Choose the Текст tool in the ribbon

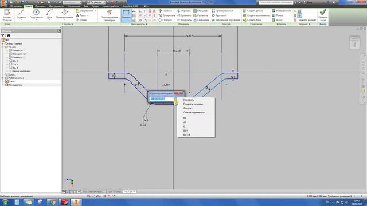[x=81, y=15]
